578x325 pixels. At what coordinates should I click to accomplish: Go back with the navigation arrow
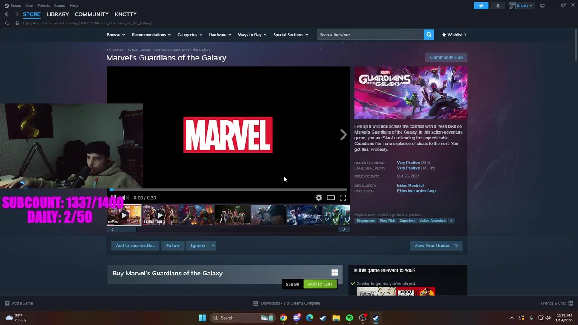pos(7,14)
